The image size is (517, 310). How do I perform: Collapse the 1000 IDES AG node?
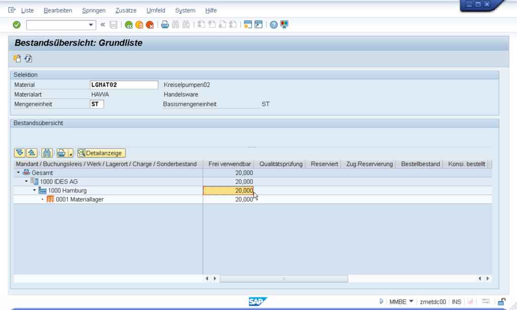pyautogui.click(x=26, y=181)
